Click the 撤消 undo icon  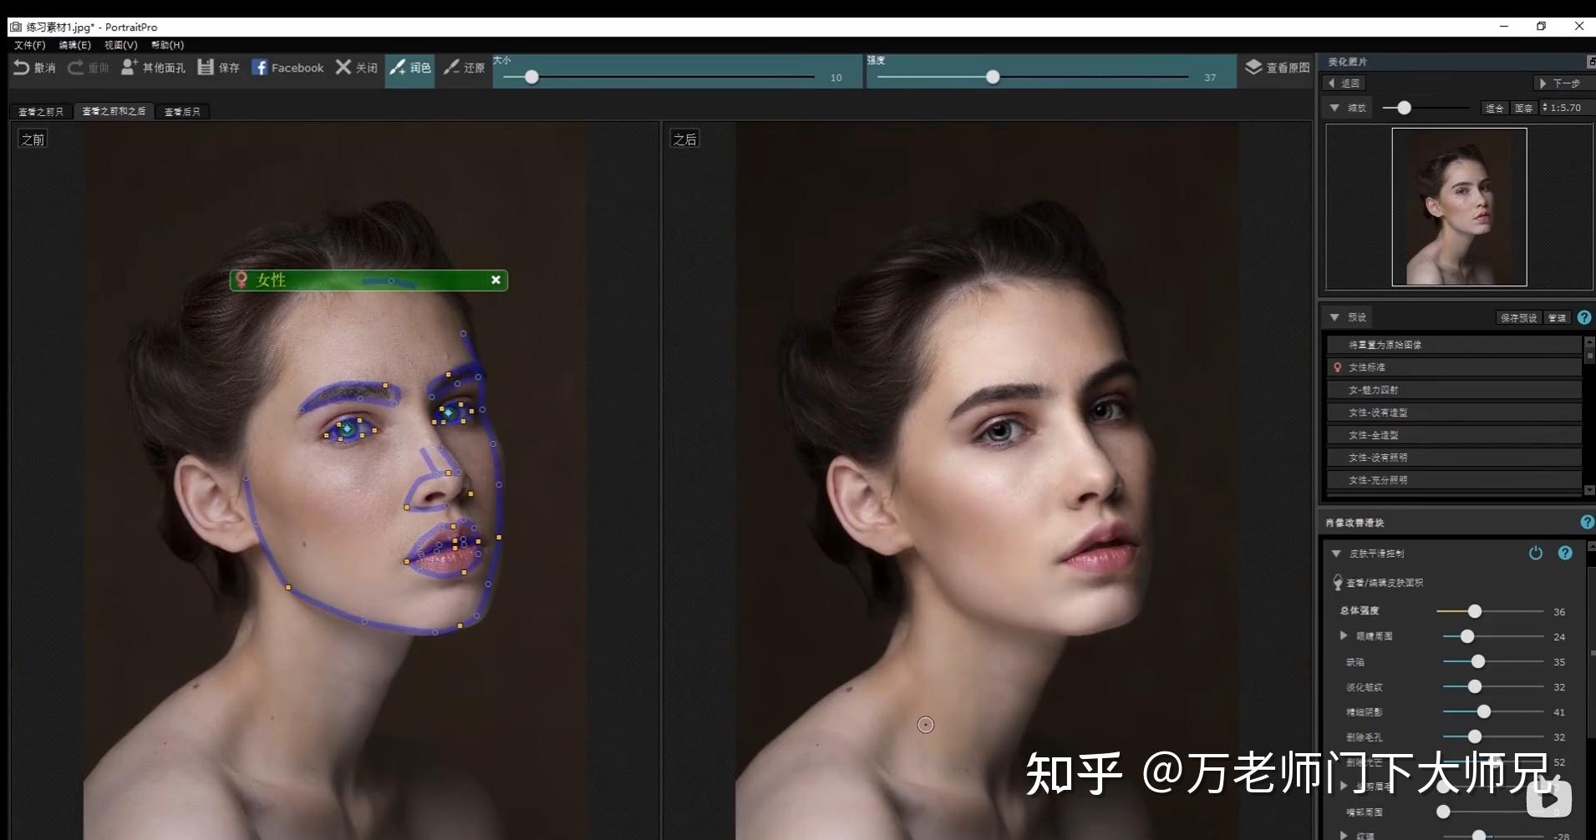point(21,67)
